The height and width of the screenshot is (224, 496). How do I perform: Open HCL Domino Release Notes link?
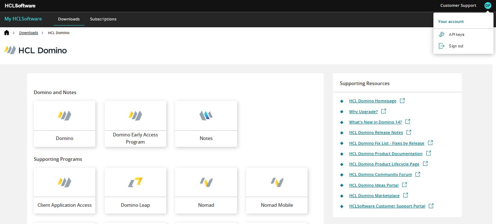coord(376,132)
